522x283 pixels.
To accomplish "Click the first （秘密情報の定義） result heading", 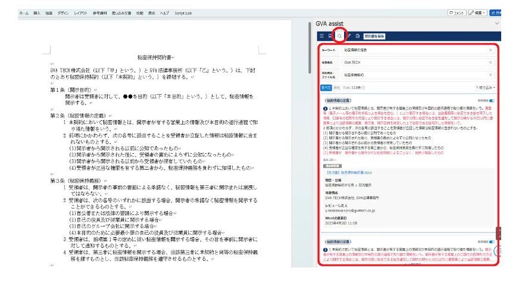I will point(337,100).
